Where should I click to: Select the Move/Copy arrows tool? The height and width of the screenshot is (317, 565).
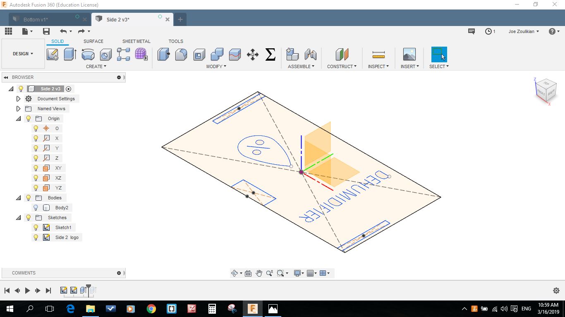click(252, 54)
